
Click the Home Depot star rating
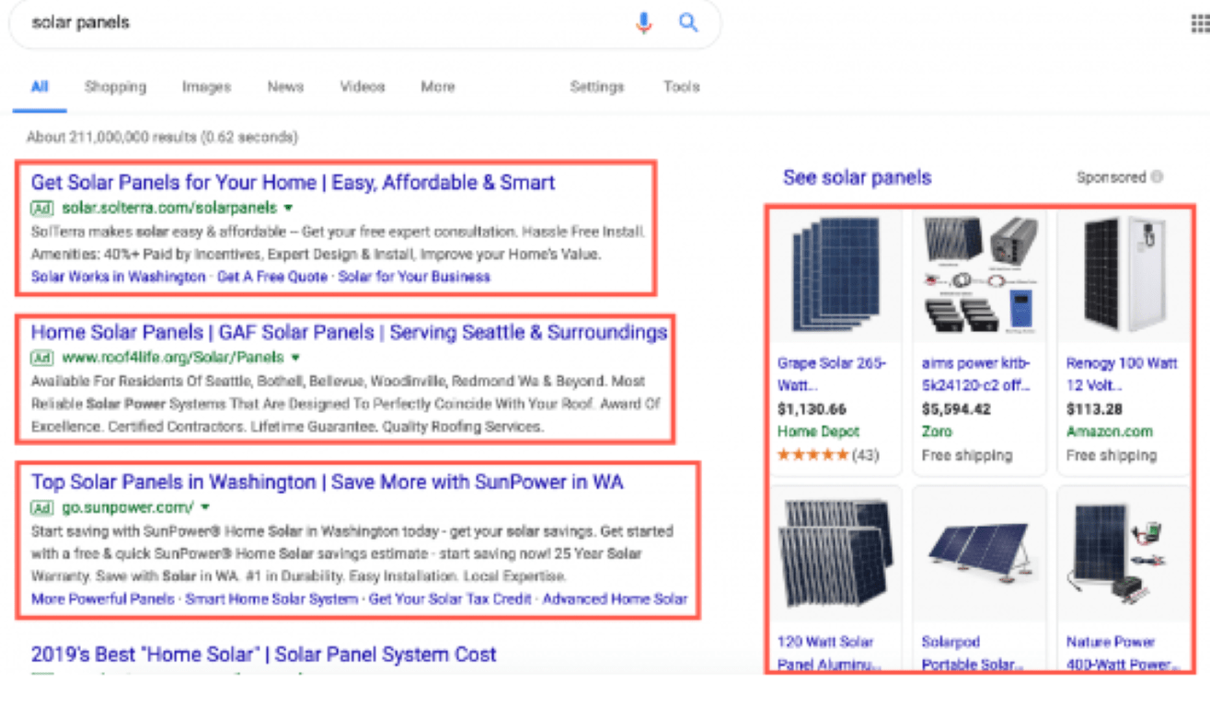point(812,454)
